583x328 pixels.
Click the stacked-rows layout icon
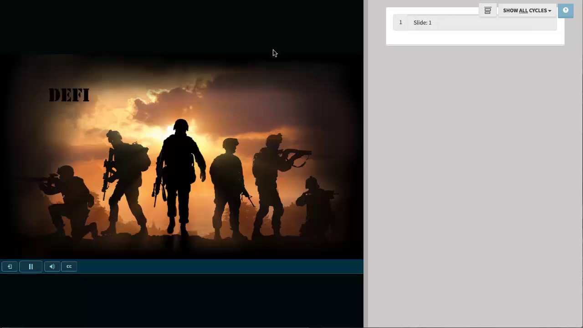488,10
